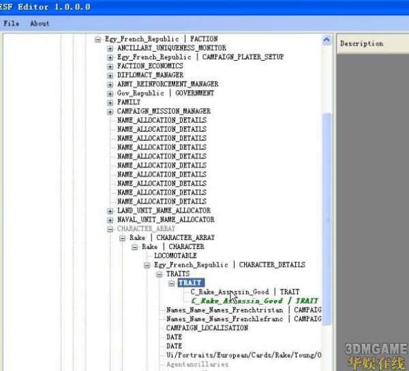Open the About menu
The image size is (409, 371).
[40, 23]
